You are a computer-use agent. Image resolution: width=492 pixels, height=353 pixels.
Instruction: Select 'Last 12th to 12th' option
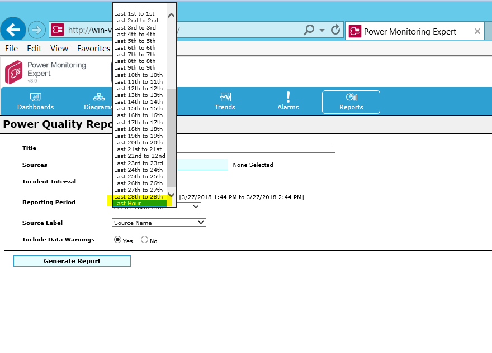[x=140, y=89]
